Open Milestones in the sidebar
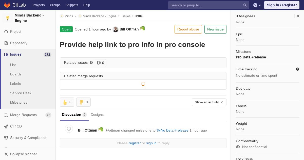 (x=19, y=102)
